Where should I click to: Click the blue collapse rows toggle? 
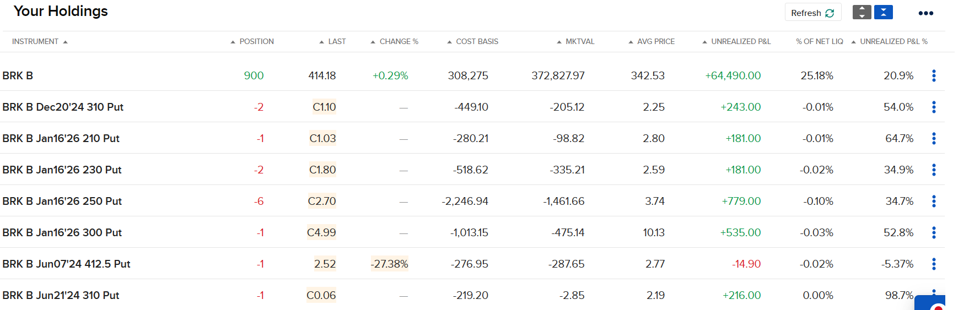883,12
